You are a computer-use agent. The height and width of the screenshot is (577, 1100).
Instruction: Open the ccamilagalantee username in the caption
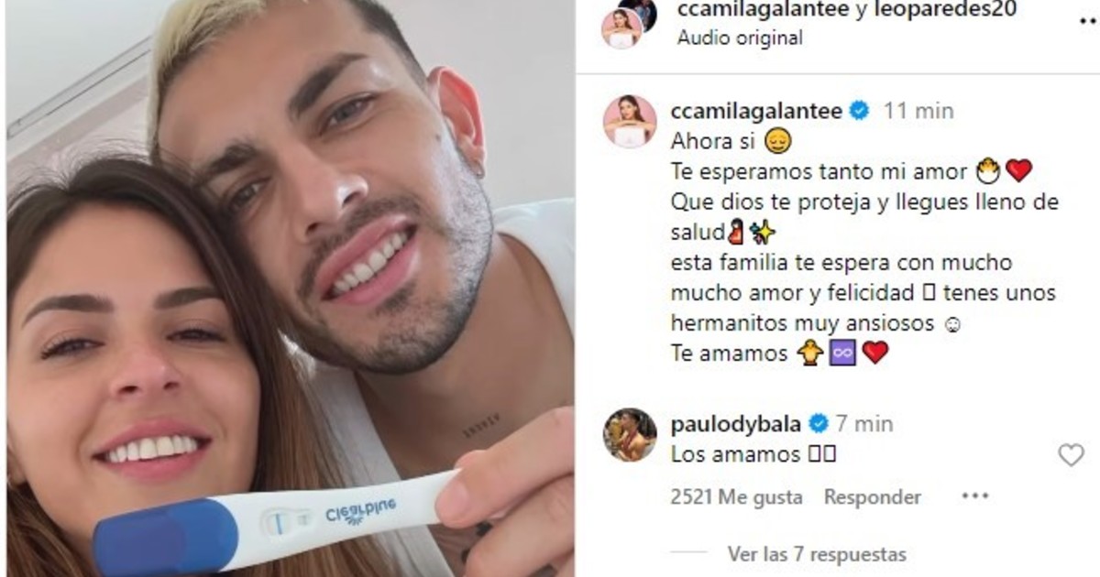[757, 111]
